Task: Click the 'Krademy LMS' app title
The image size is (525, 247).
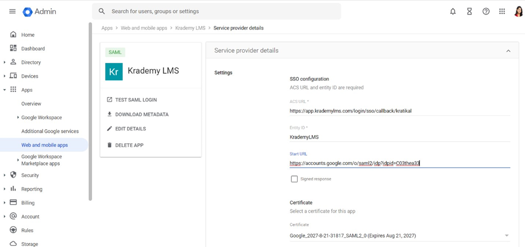Action: click(x=153, y=71)
